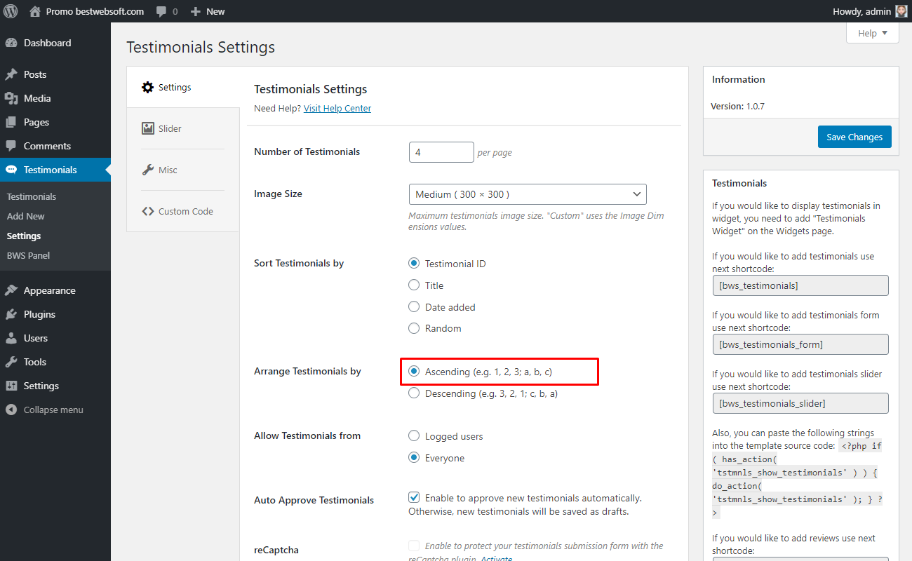Click the gear icon on Settings tab
The image size is (912, 561).
tap(147, 88)
